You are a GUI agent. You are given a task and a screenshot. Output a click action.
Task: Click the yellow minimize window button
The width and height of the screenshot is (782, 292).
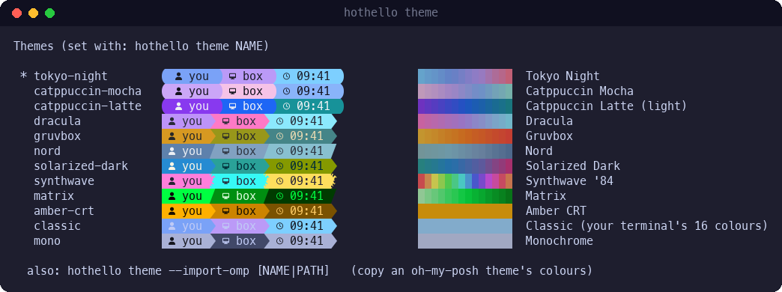tap(34, 13)
